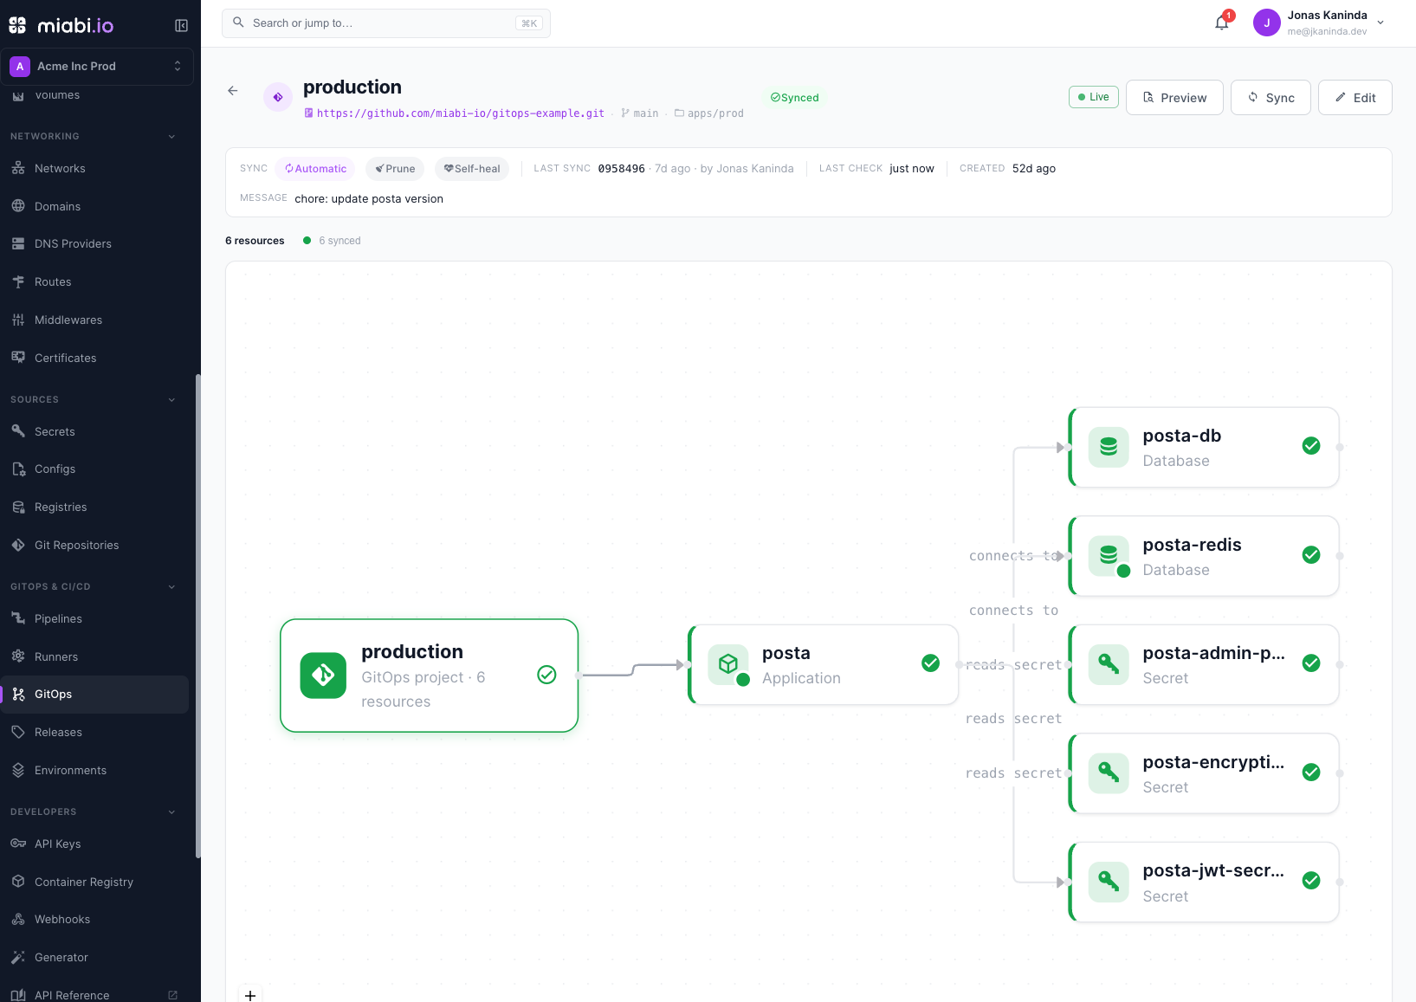Collapse the GitOps & CI/CD section
Image resolution: width=1416 pixels, height=1002 pixels.
(x=171, y=587)
